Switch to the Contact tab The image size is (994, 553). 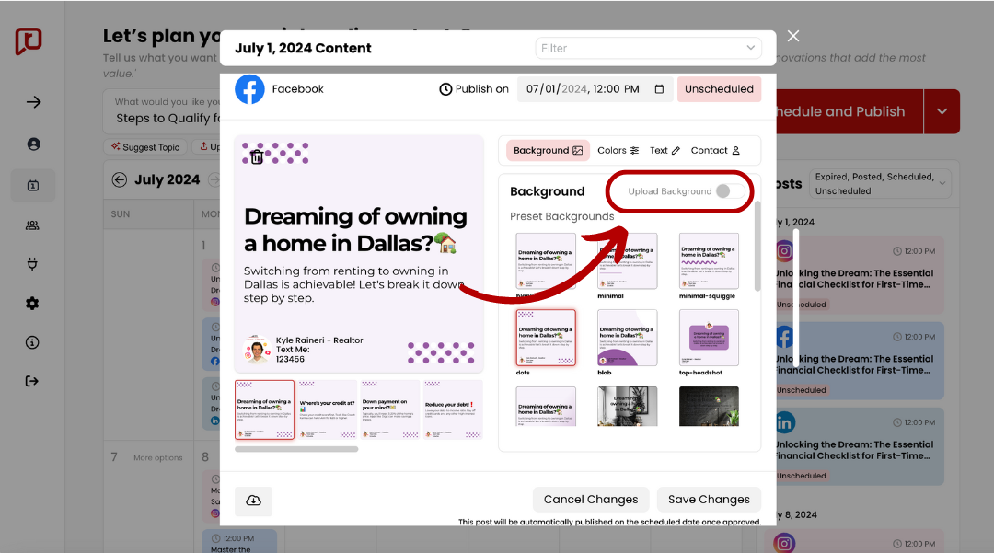(x=715, y=151)
